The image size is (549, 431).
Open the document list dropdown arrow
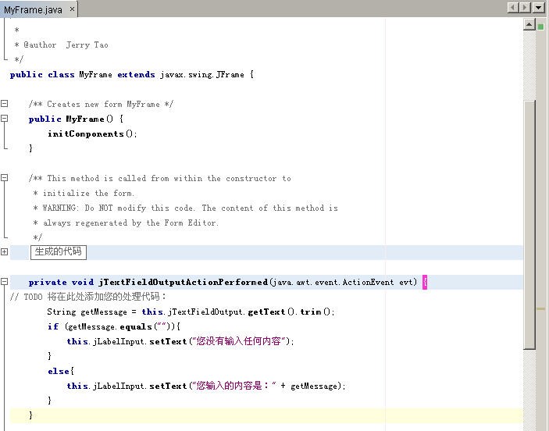[539, 7]
